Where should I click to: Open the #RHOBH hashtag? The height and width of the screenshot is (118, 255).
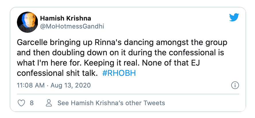119,73
